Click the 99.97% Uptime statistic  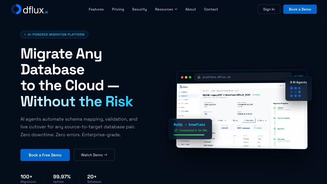pos(62,179)
